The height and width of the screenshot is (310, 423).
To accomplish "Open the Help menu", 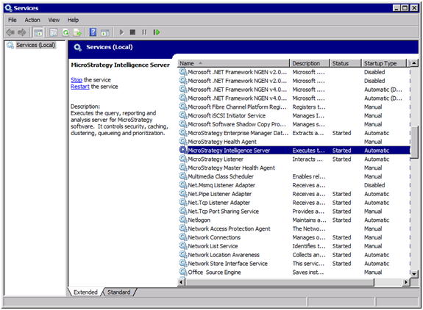I will coord(73,20).
